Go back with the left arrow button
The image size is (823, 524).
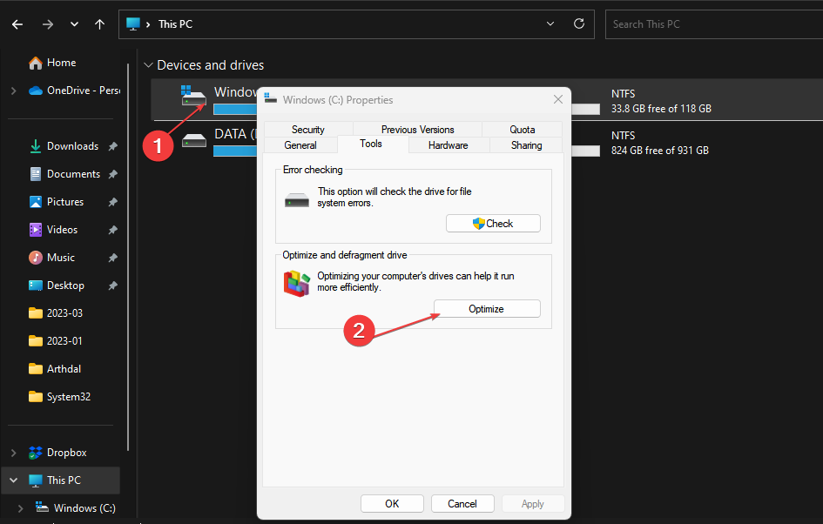[17, 24]
